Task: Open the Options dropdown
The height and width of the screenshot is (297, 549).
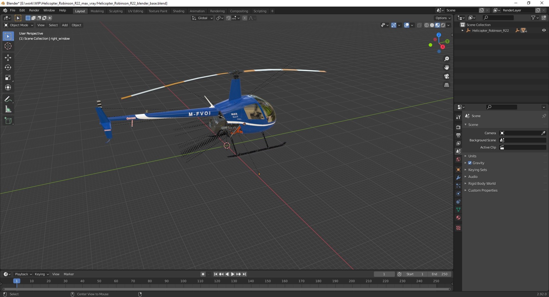Action: [x=443, y=18]
